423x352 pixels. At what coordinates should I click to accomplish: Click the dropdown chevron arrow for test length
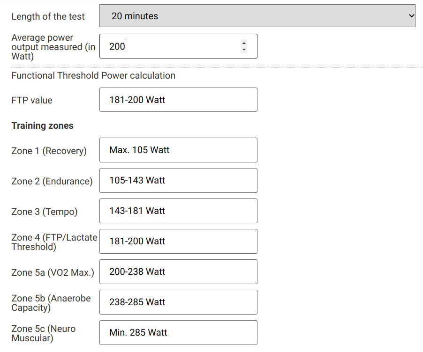pos(411,15)
